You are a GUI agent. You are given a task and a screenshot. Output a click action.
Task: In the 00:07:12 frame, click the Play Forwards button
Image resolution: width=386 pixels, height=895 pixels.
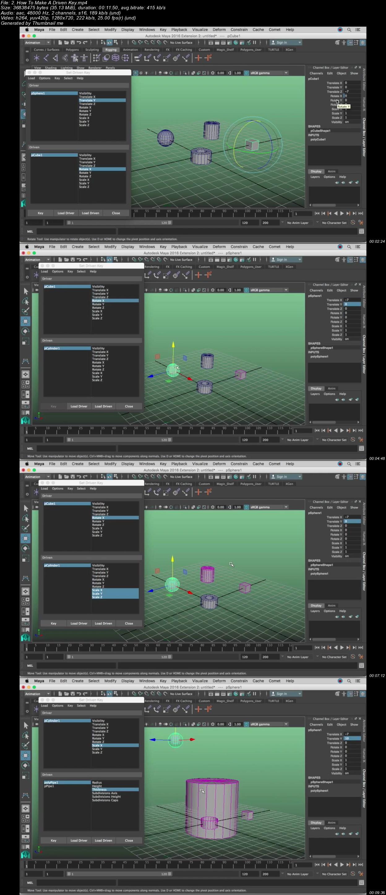[342, 648]
